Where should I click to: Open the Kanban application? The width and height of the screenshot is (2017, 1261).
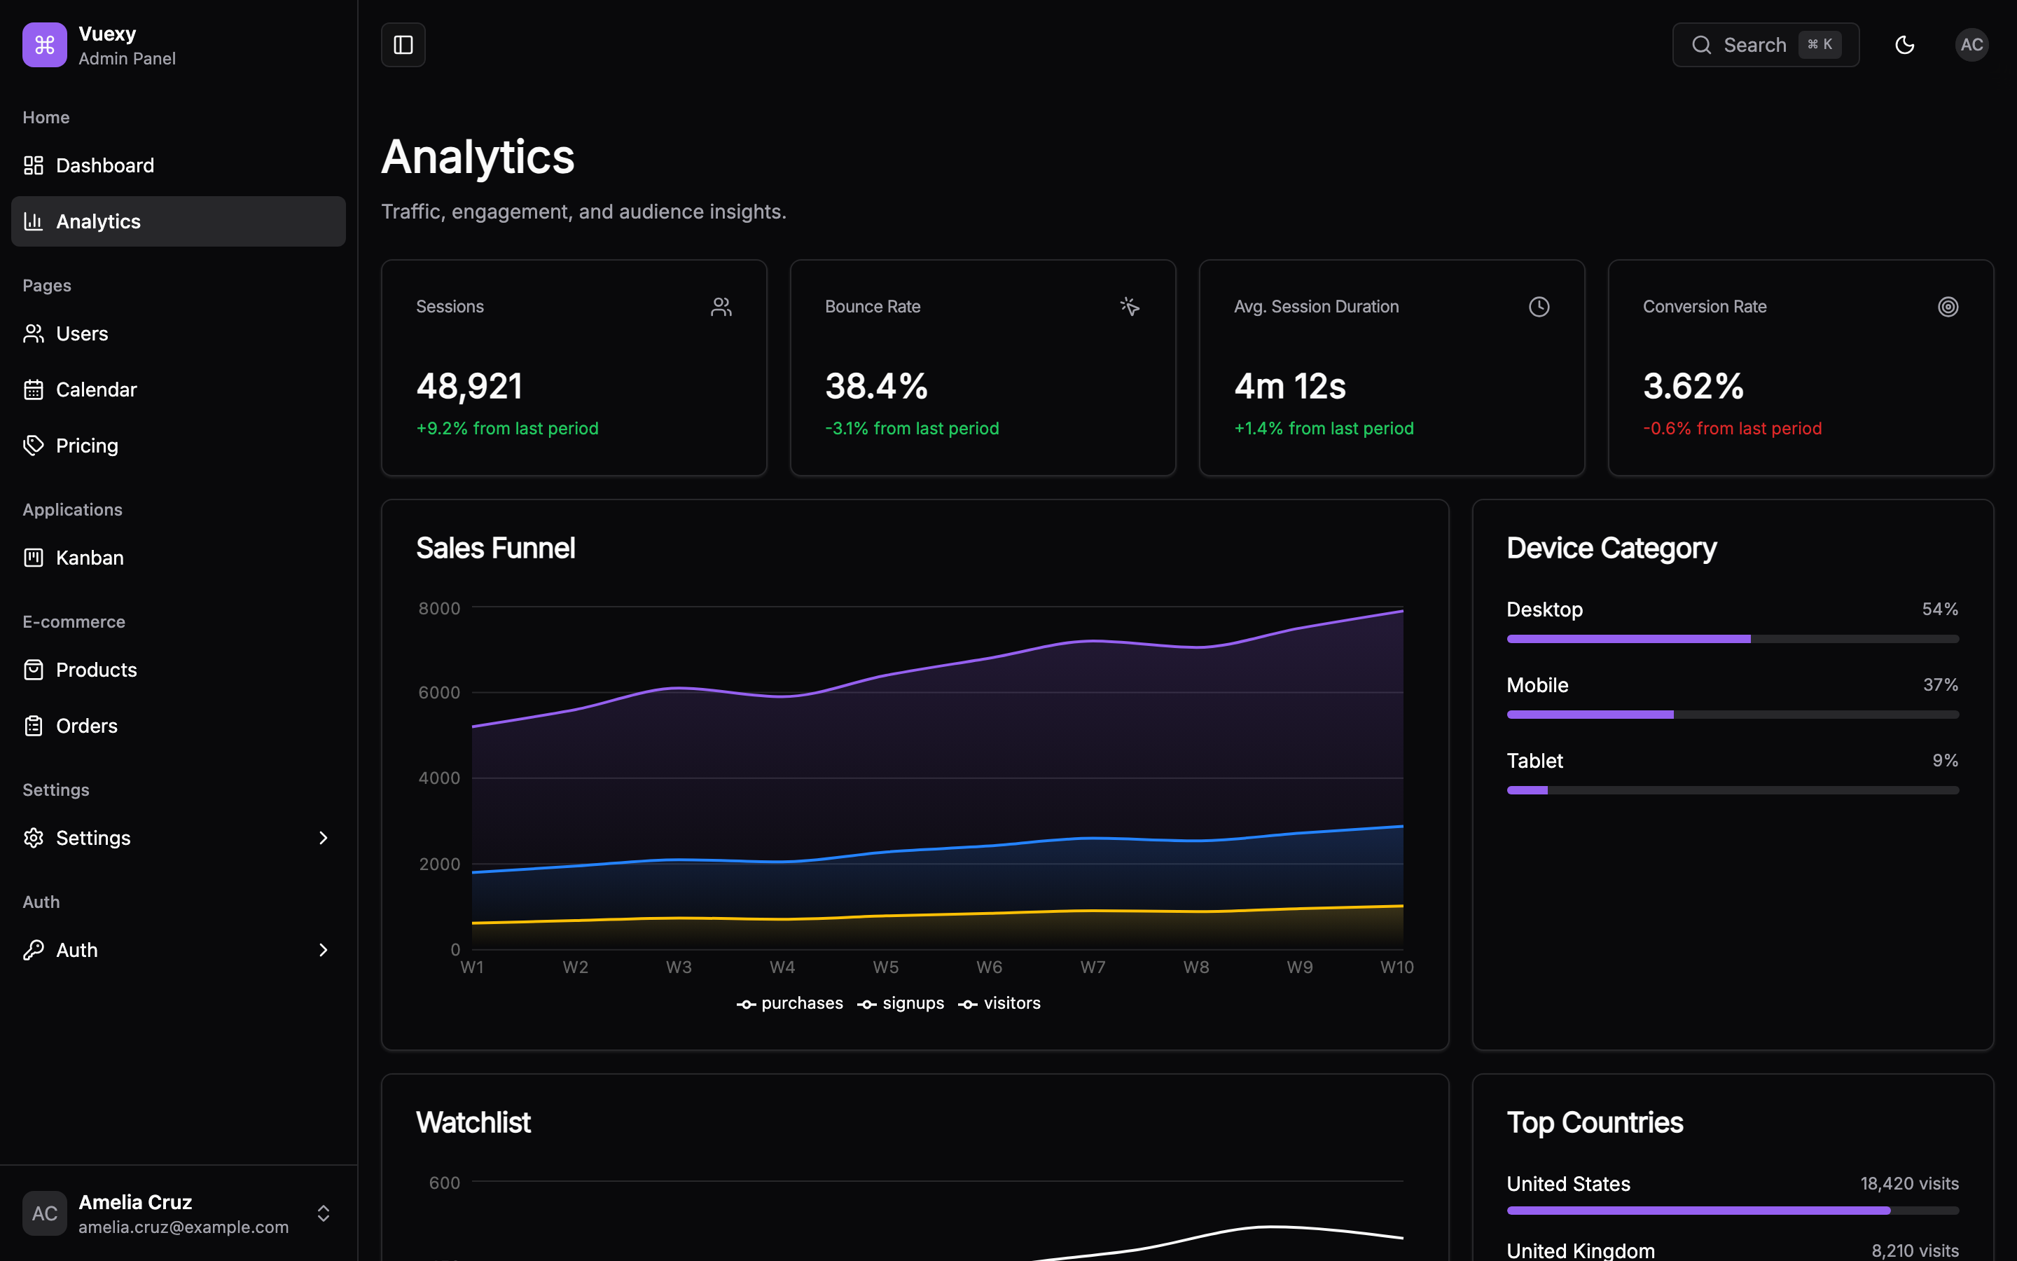coord(179,557)
